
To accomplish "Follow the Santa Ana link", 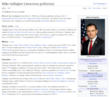I will [x=31, y=32].
